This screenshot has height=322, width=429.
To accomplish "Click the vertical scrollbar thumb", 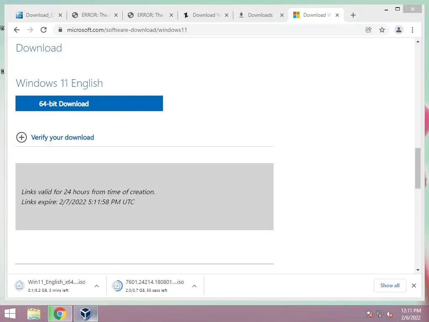I will (418, 168).
